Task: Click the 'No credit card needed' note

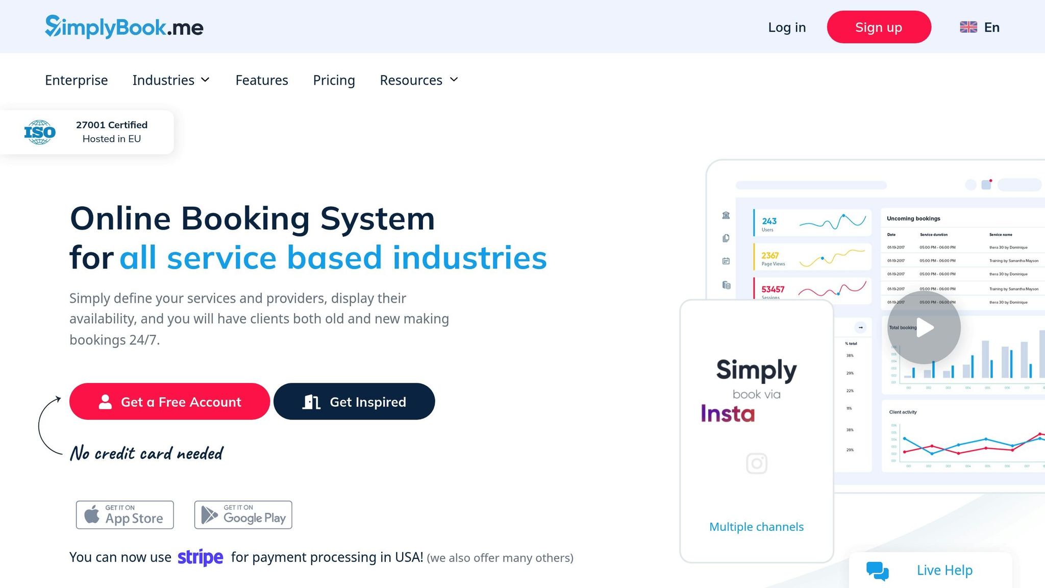Action: [146, 453]
